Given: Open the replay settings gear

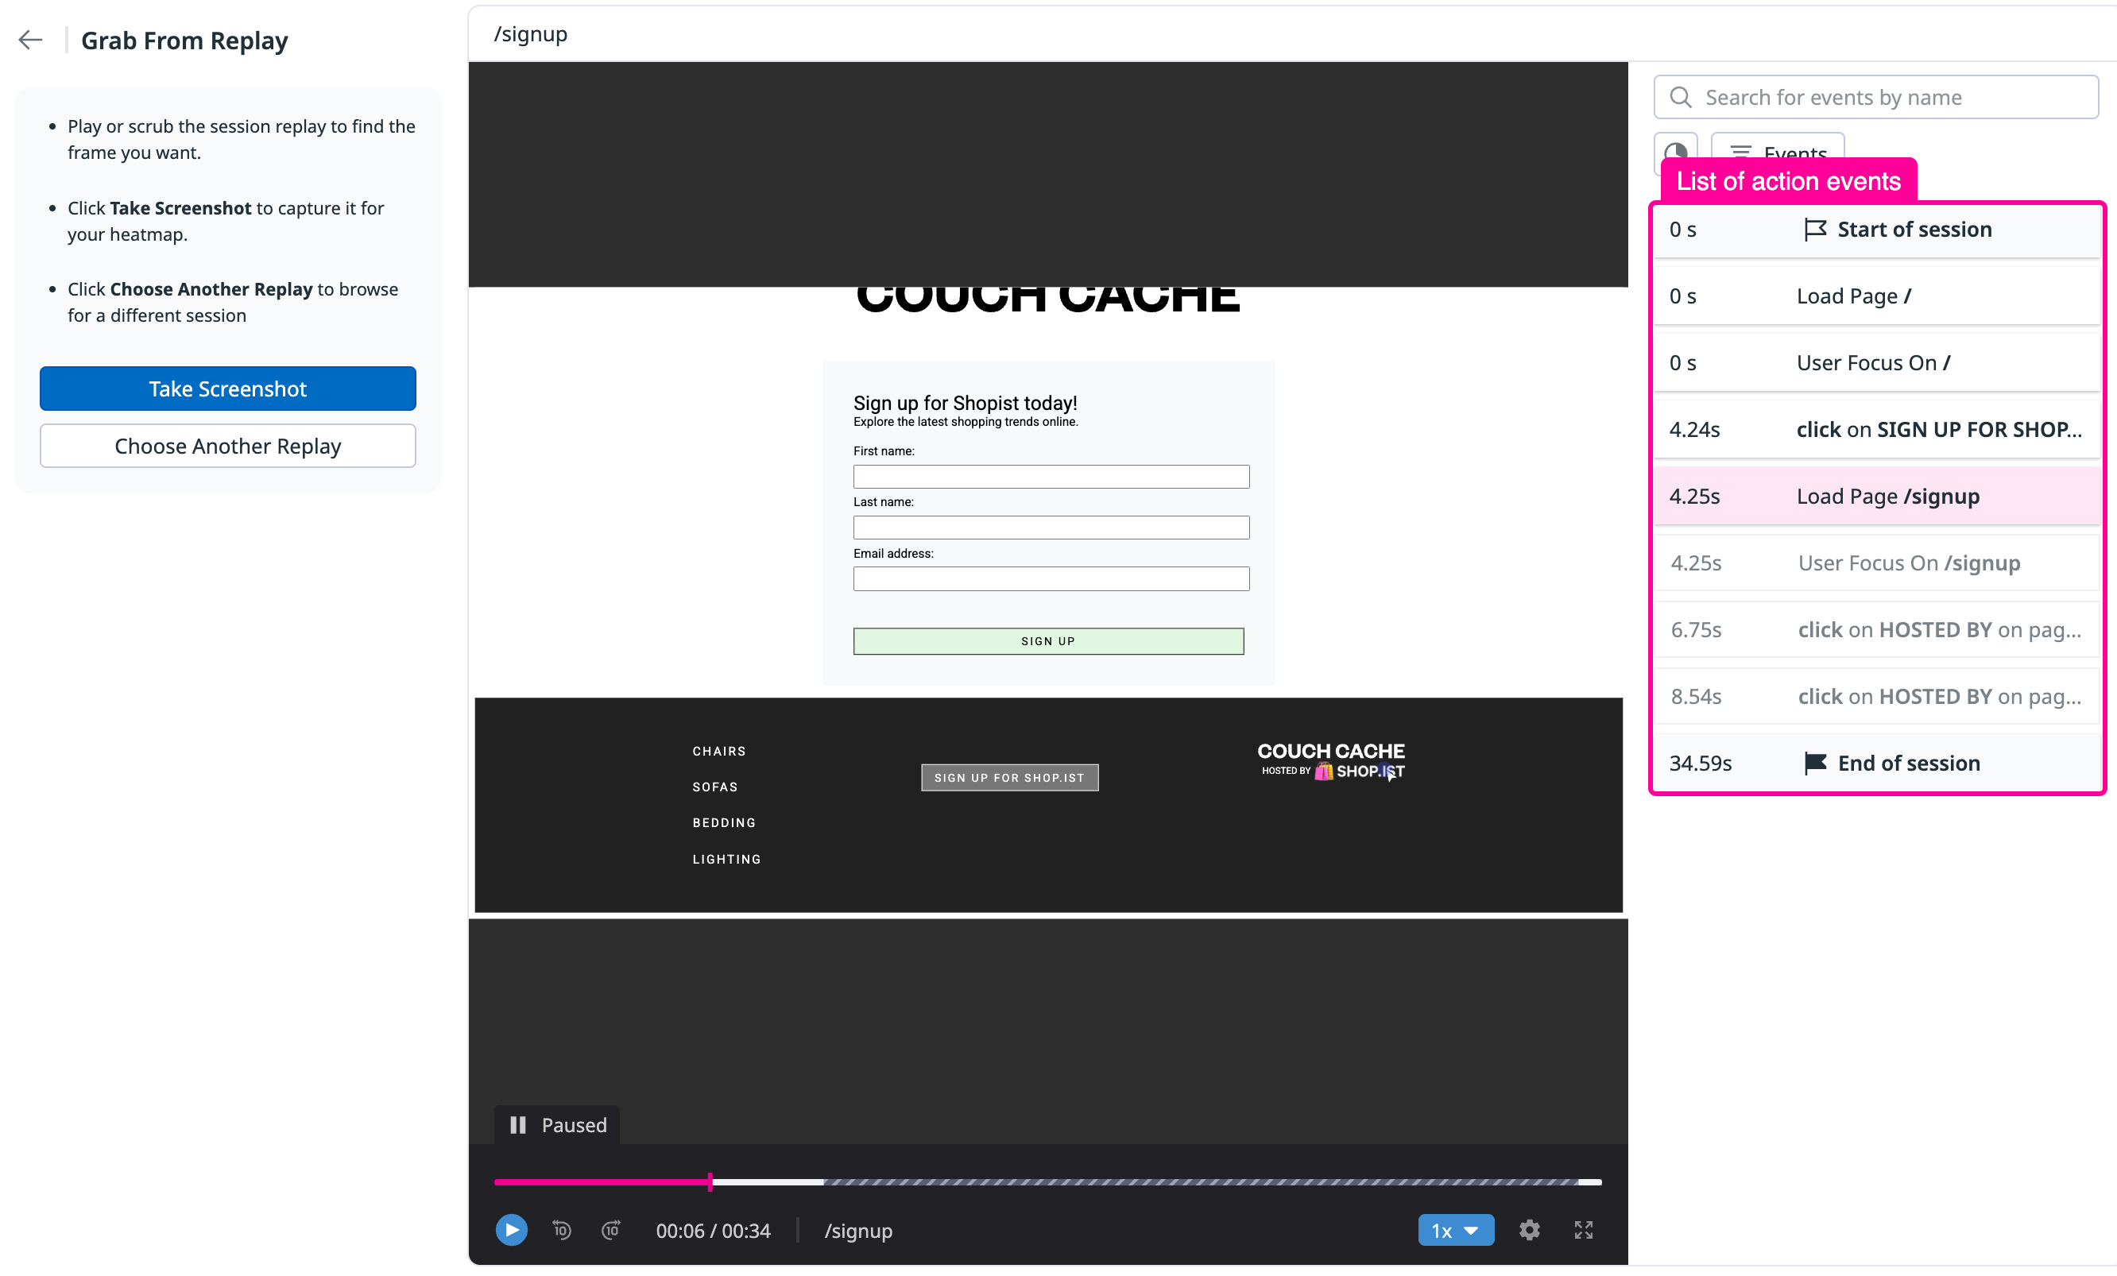Looking at the screenshot, I should click(x=1528, y=1230).
